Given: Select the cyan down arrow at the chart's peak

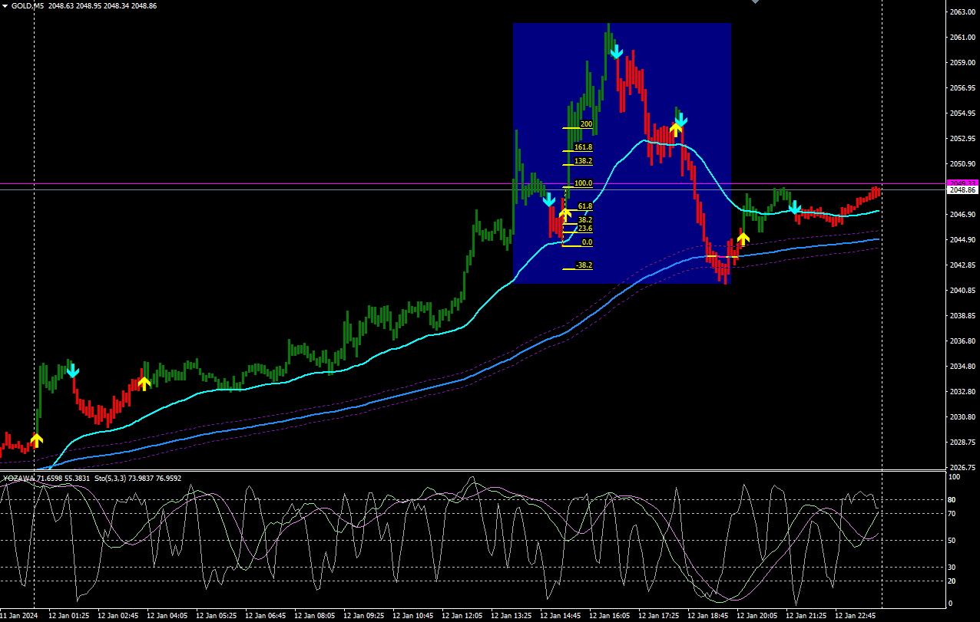Looking at the screenshot, I should tap(616, 52).
